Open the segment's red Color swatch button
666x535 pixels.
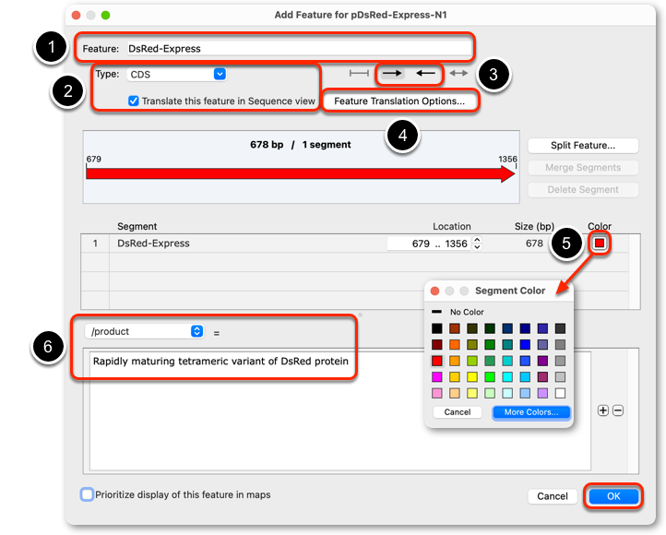[600, 244]
